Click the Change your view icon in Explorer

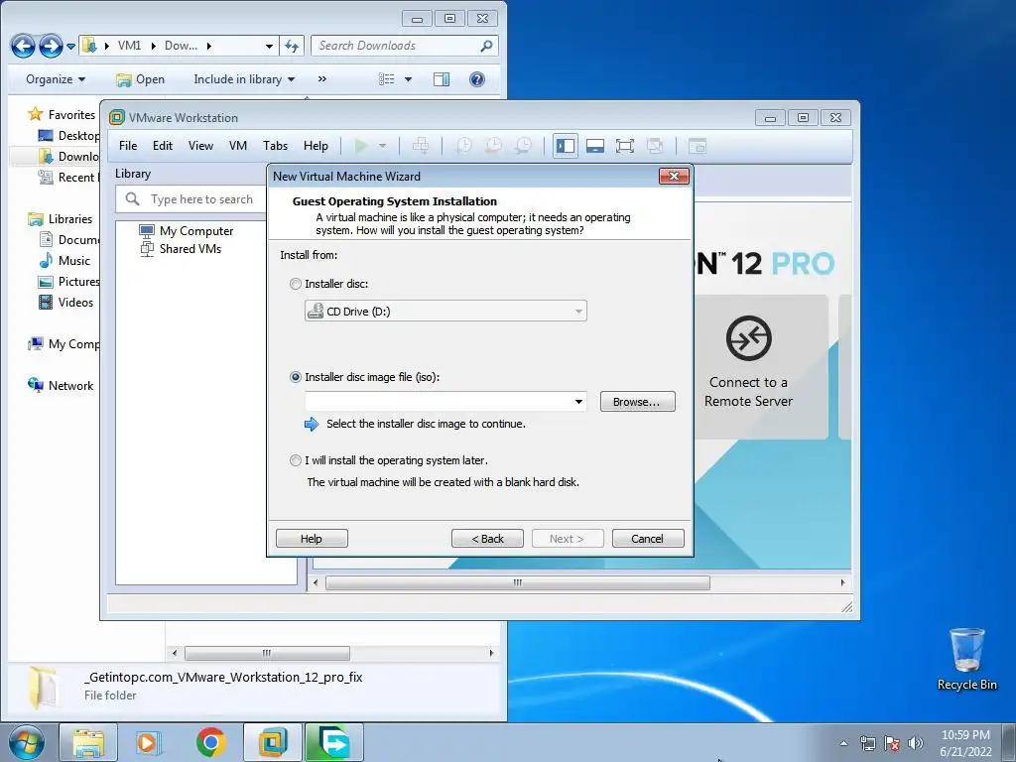click(387, 79)
